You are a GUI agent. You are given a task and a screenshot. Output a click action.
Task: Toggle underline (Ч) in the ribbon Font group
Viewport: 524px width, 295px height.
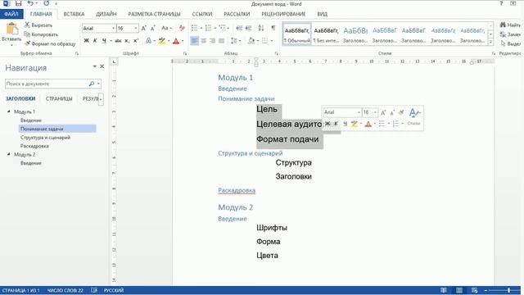104,41
